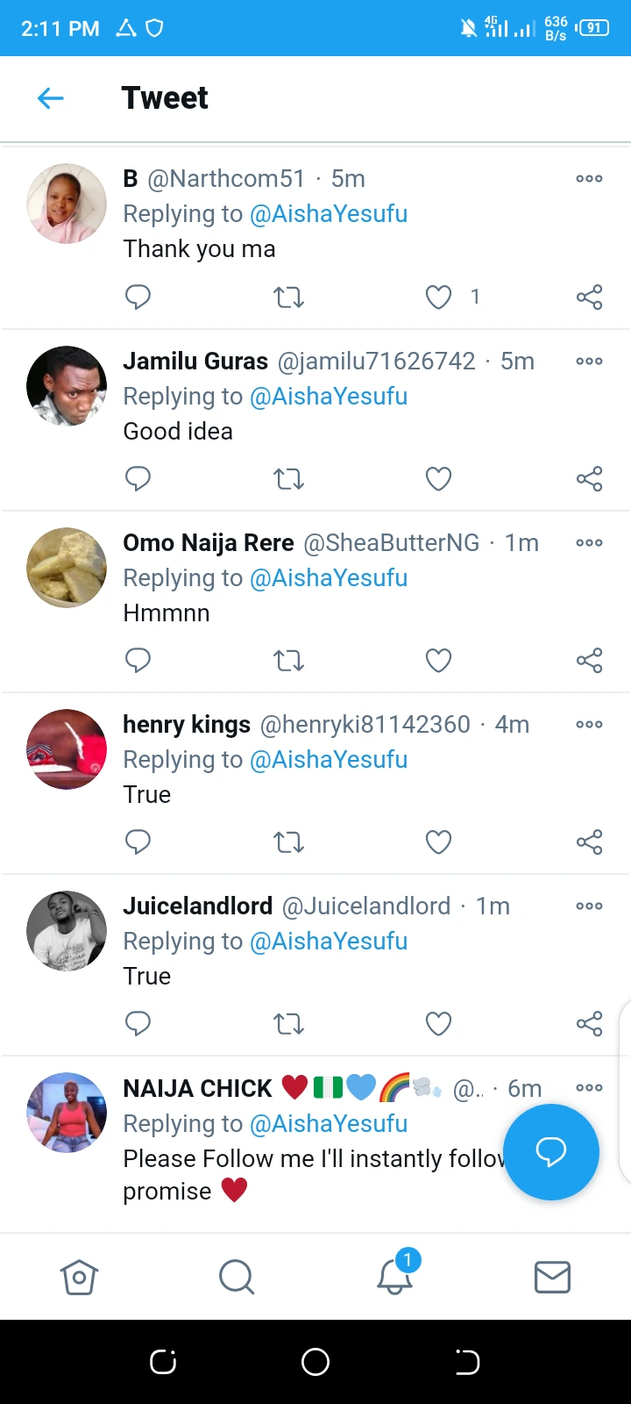Share Omo Naija Rere's 'Hmmnn' tweet
Screen dimensions: 631x1404
(x=589, y=661)
